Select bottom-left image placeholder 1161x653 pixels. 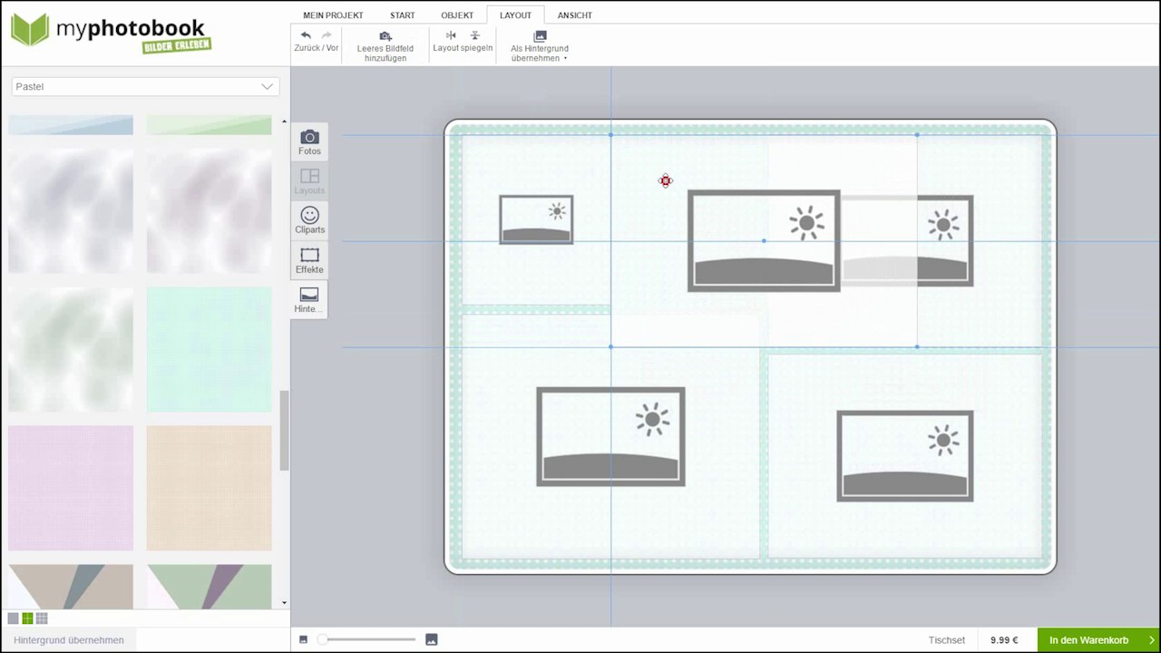tap(610, 437)
